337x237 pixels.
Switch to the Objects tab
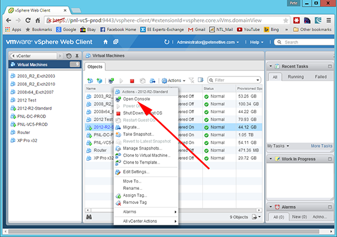point(95,67)
